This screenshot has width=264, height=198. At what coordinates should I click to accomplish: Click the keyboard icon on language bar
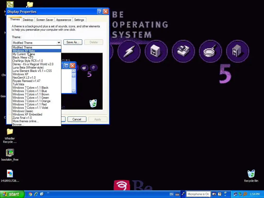(177, 194)
